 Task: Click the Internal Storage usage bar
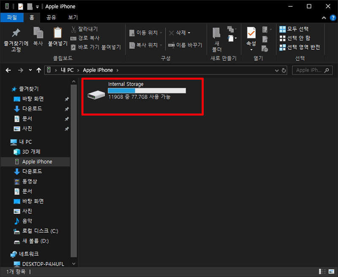(x=147, y=91)
